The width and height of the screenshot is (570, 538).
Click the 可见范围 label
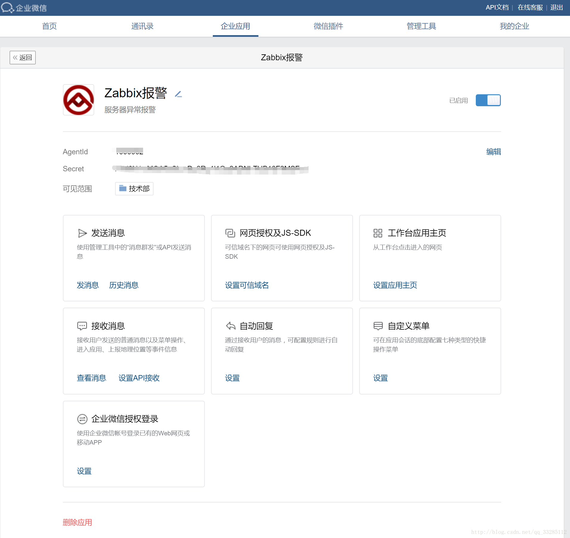77,189
